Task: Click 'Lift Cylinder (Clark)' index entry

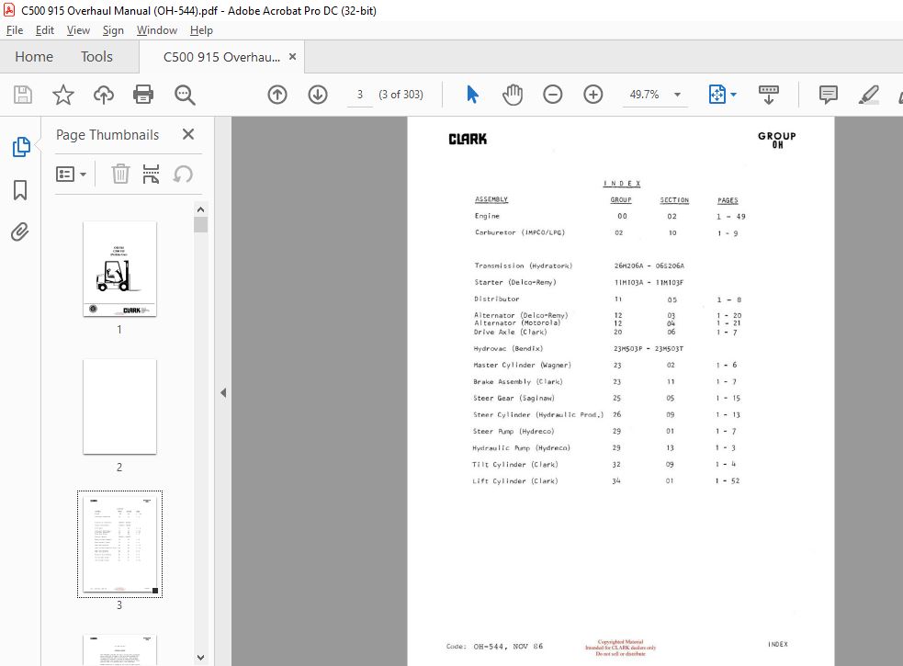Action: point(514,481)
